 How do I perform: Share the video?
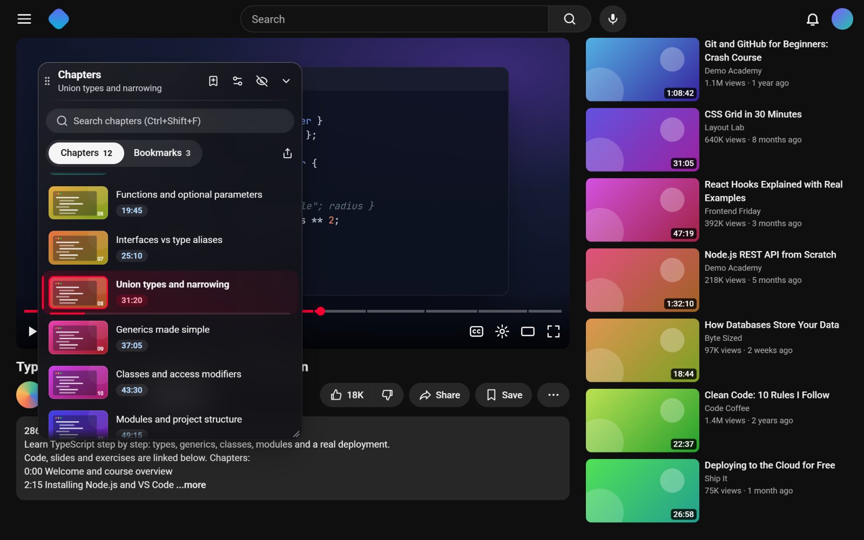coord(440,395)
